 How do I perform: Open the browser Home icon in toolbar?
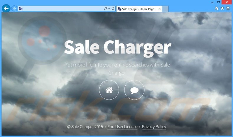click(217, 9)
